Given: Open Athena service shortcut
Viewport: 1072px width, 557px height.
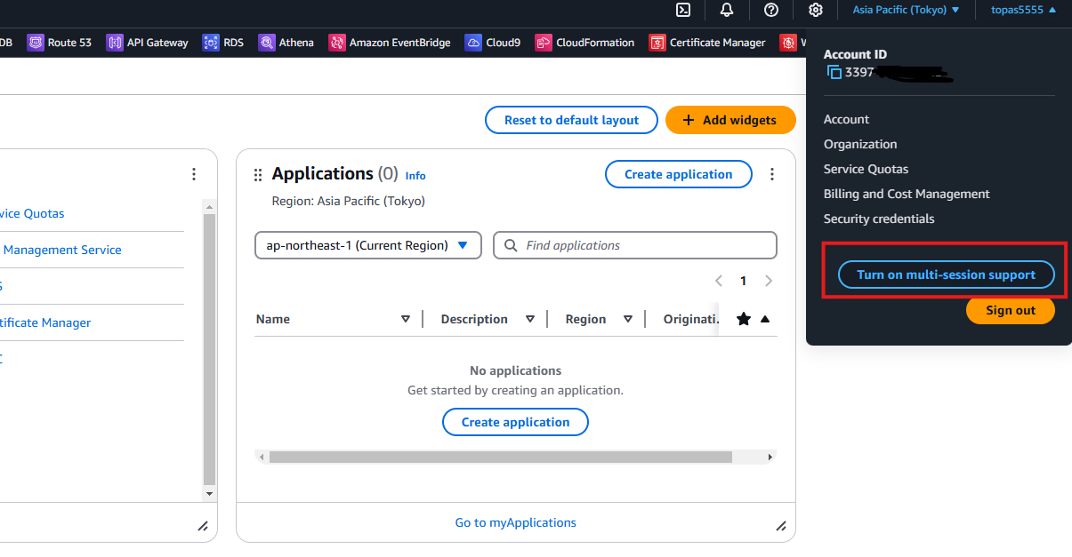Looking at the screenshot, I should [x=286, y=42].
